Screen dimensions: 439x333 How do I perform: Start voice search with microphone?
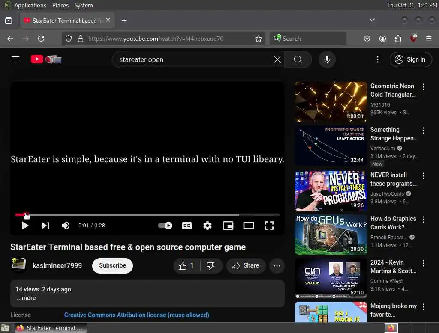tap(327, 59)
